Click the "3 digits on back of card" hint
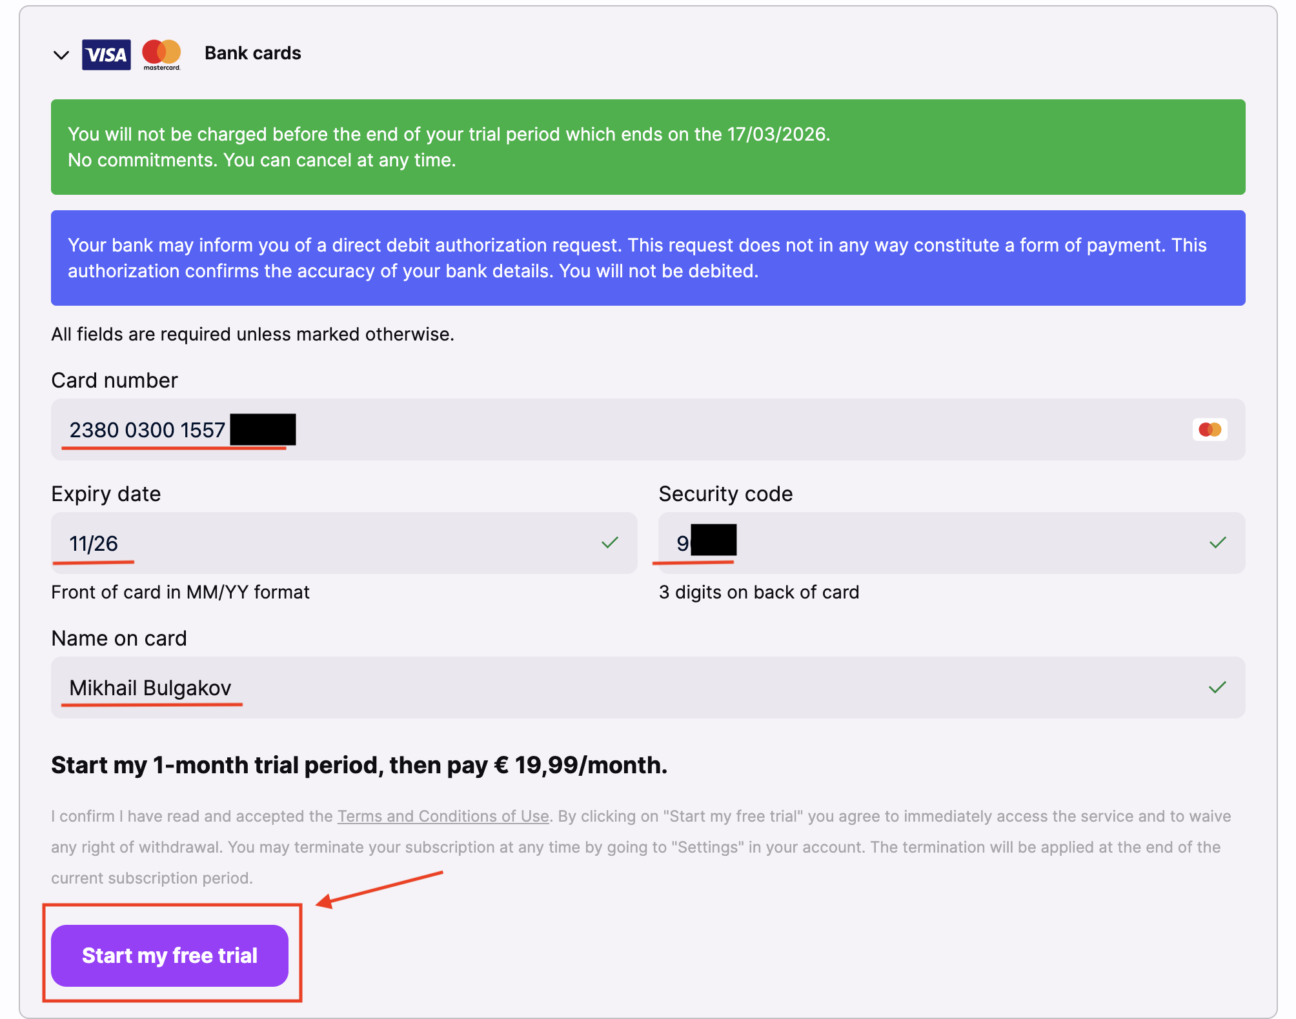1296x1019 pixels. tap(758, 592)
